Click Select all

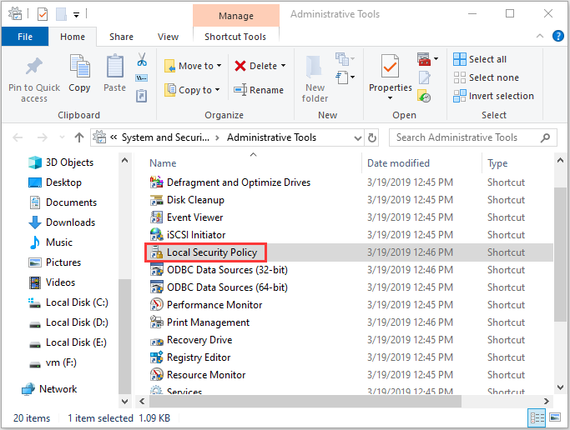point(480,59)
